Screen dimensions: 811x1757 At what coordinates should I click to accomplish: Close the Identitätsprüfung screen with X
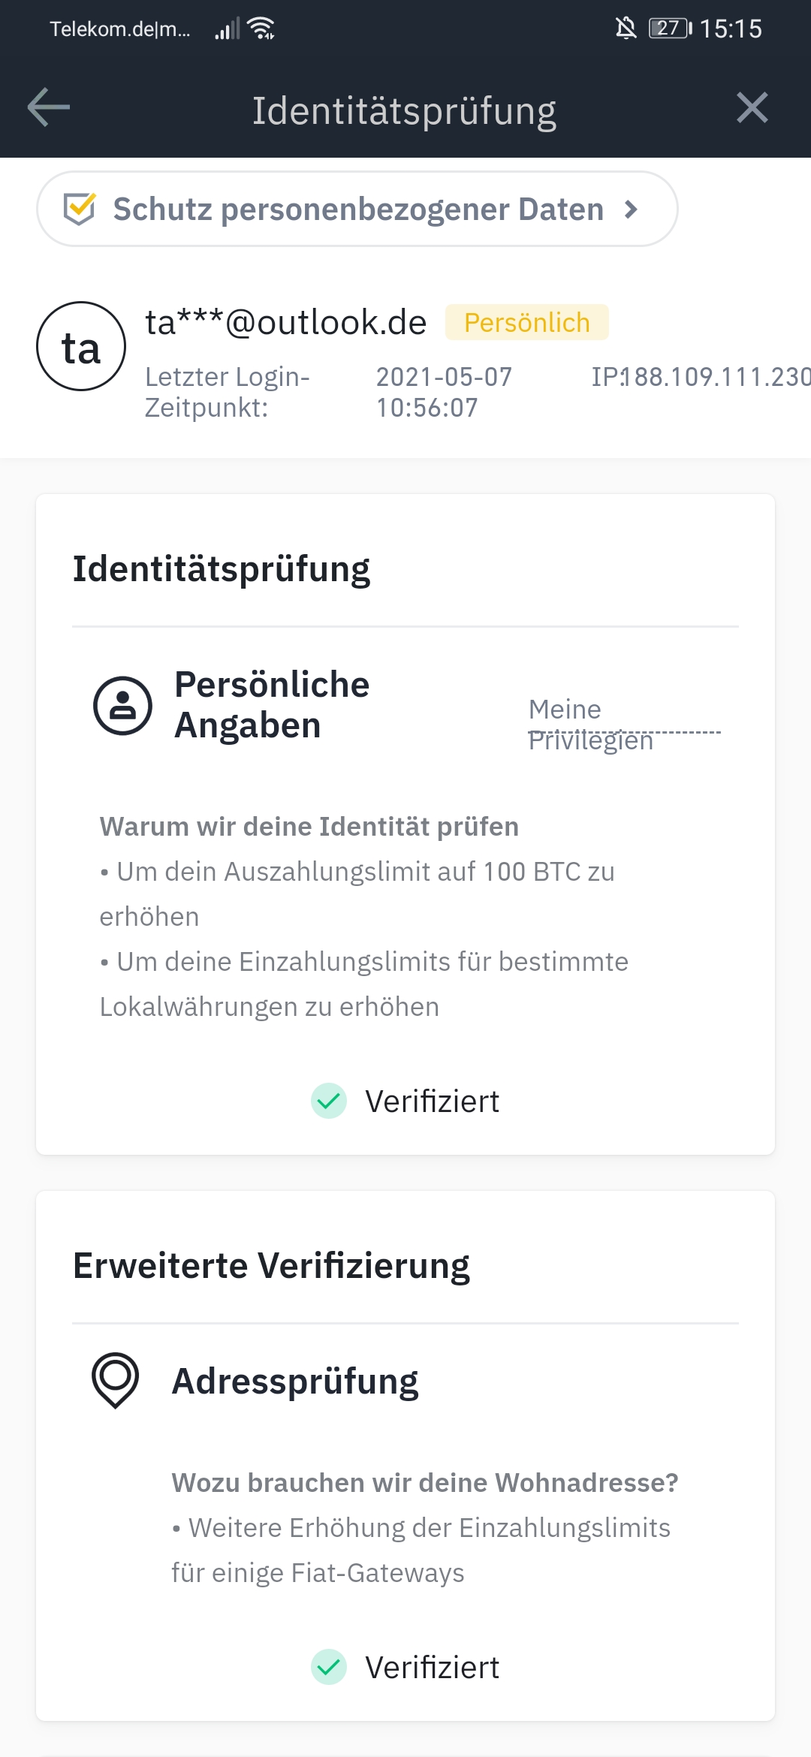(x=752, y=107)
